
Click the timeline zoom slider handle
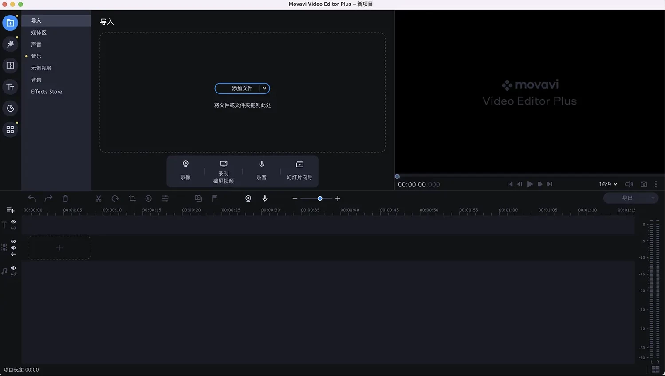(x=320, y=198)
